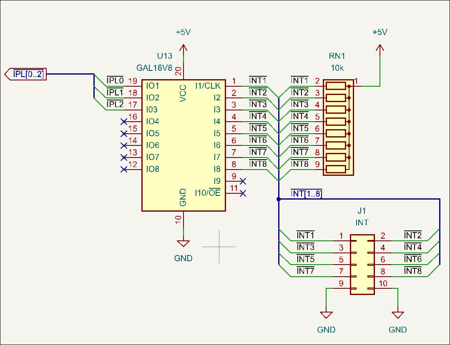Click the INT4 net label beside U13 pin 4
The image size is (450, 345).
pyautogui.click(x=258, y=116)
